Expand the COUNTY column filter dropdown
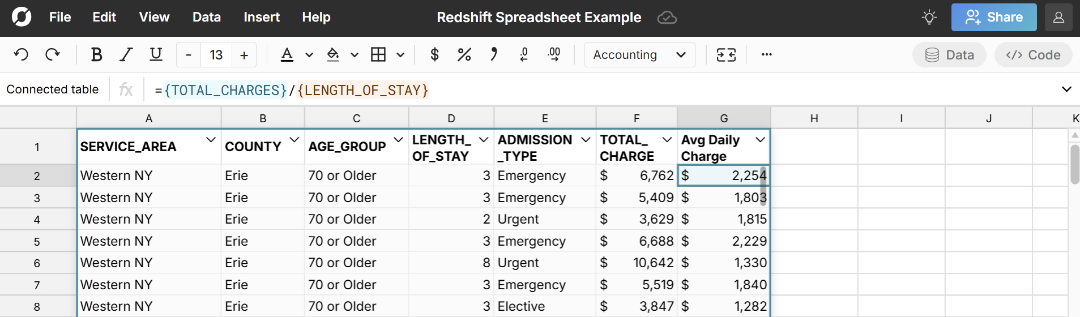 [294, 140]
